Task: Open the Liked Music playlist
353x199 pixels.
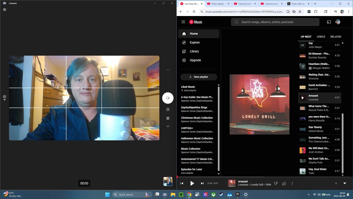Action: (199, 88)
